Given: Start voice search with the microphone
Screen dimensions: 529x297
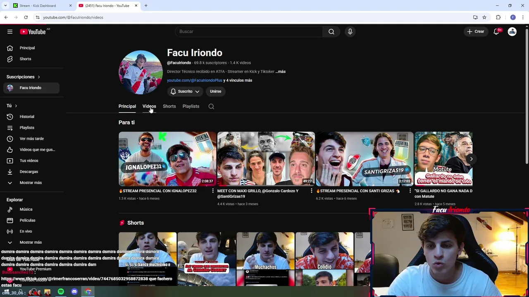Looking at the screenshot, I should (350, 32).
